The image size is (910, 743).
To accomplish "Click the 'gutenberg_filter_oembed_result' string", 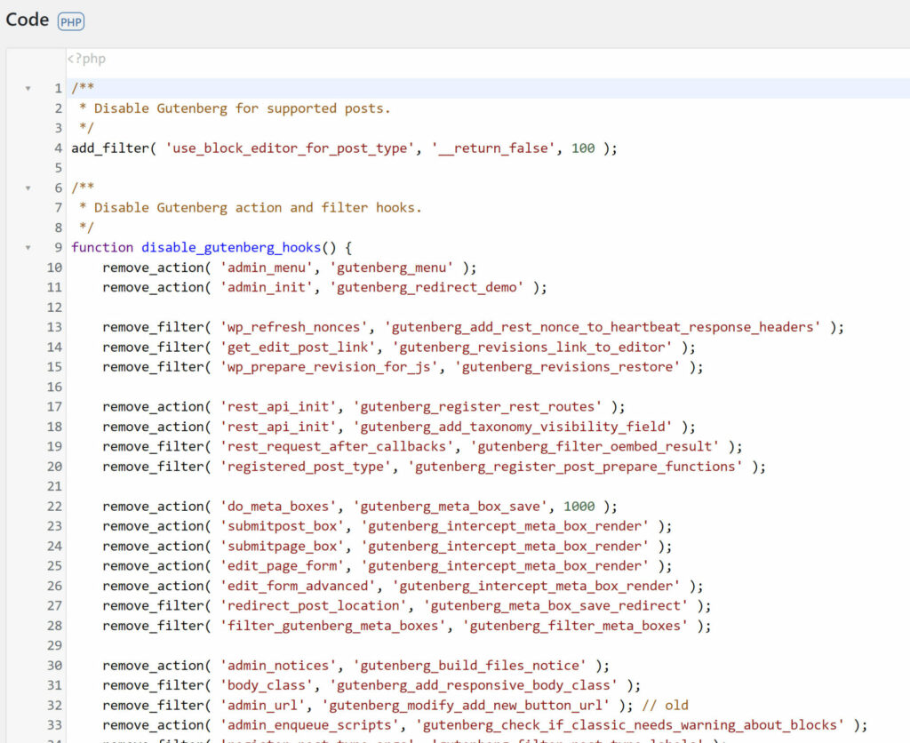I will (x=595, y=446).
